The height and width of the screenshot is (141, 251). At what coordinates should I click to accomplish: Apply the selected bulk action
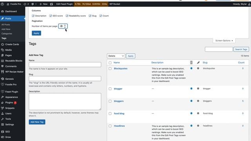tap(131, 56)
